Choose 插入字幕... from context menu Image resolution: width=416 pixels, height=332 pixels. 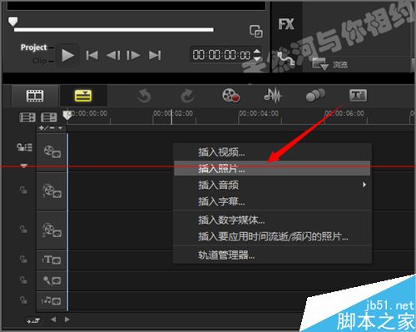coord(272,201)
